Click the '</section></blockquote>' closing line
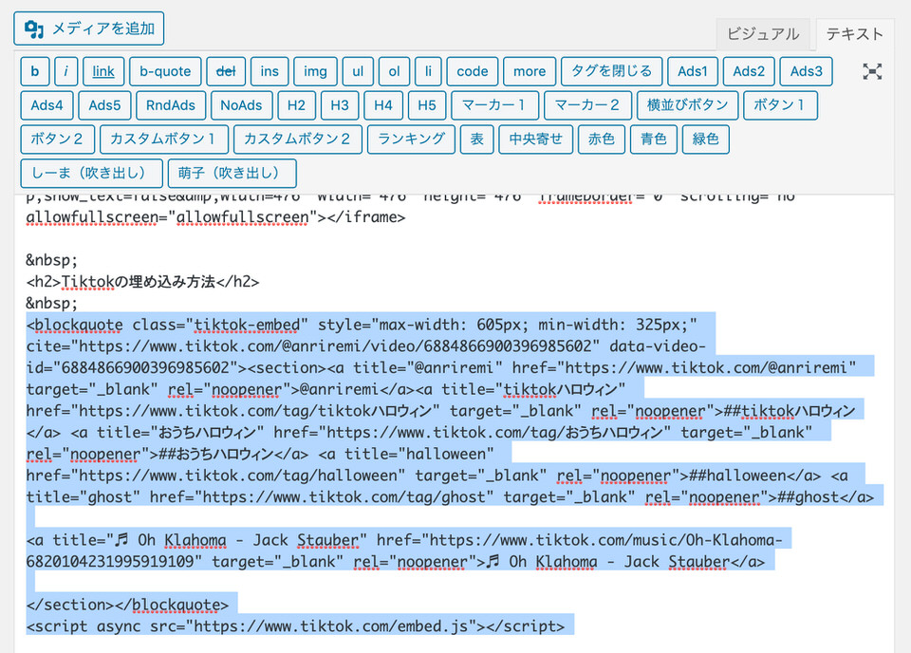The image size is (911, 653). (x=128, y=605)
